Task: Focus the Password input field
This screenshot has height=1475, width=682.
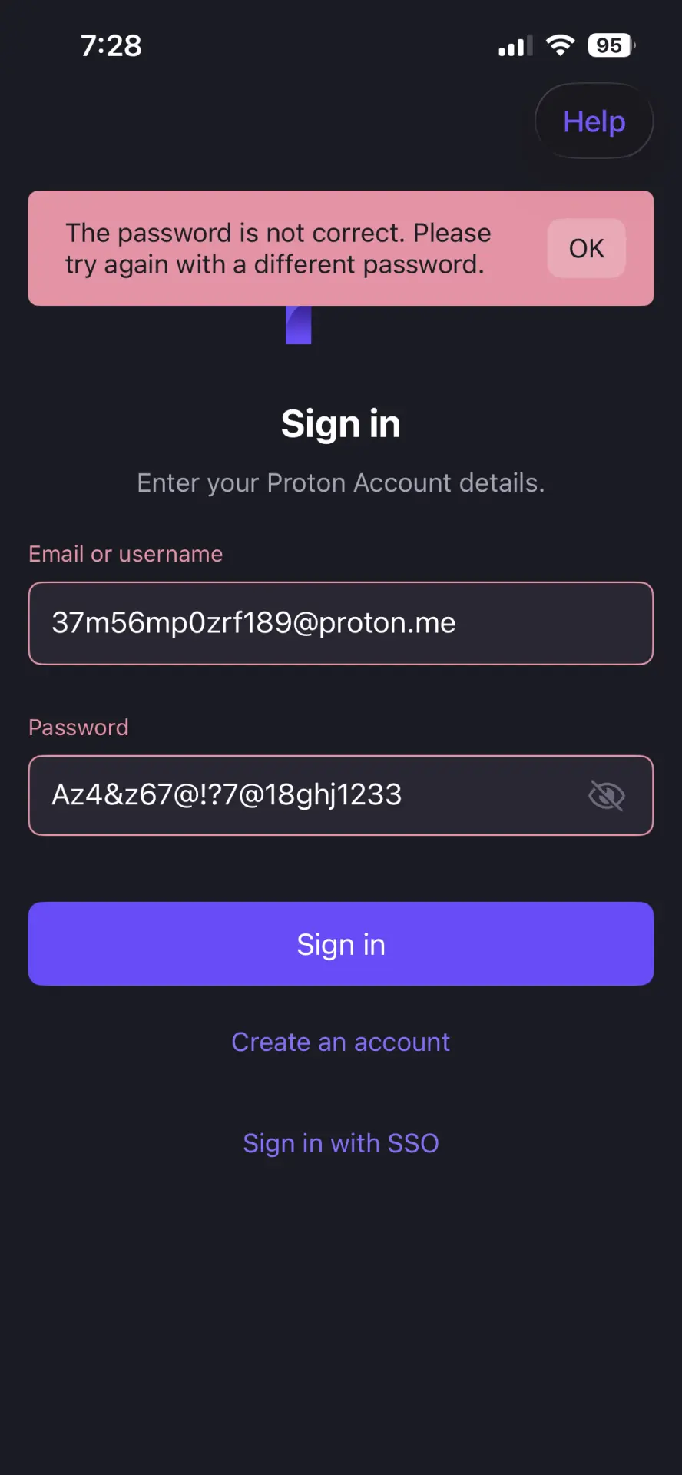Action: (341, 795)
